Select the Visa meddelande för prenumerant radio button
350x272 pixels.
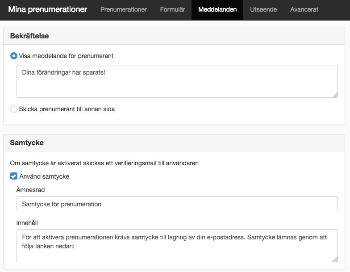(x=13, y=56)
